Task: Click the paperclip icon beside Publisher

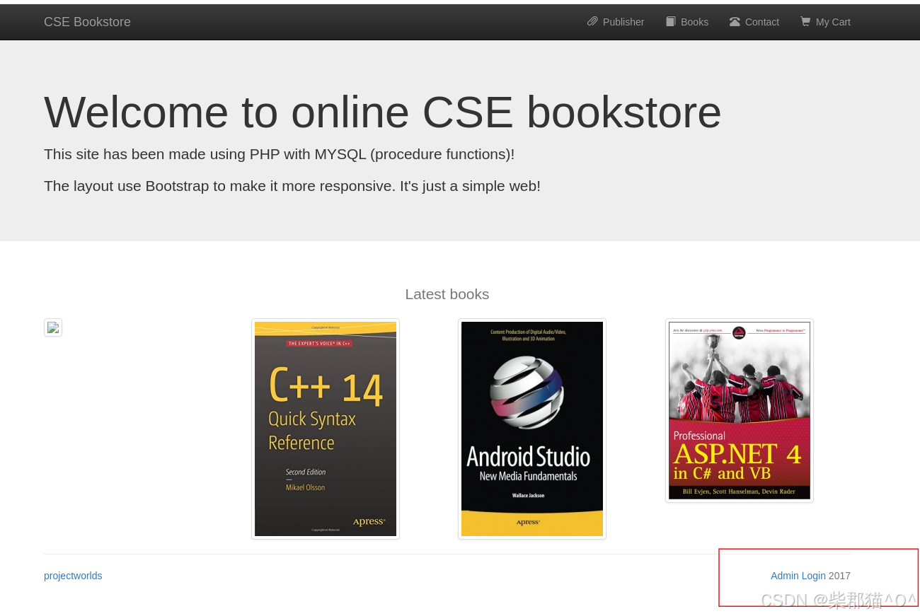Action: [592, 21]
